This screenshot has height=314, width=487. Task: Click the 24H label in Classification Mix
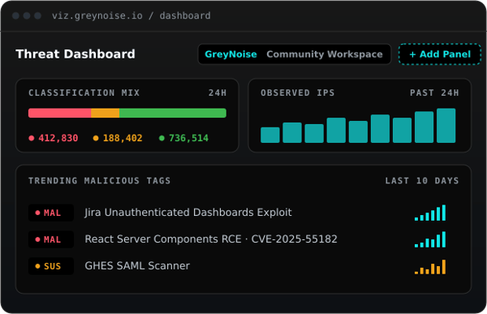[218, 92]
